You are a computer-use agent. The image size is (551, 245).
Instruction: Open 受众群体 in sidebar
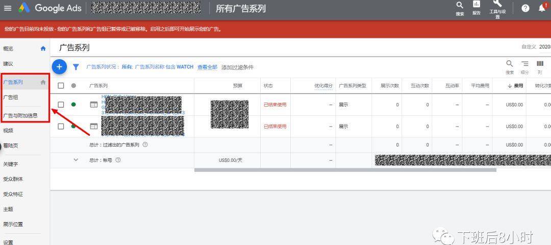(13, 179)
